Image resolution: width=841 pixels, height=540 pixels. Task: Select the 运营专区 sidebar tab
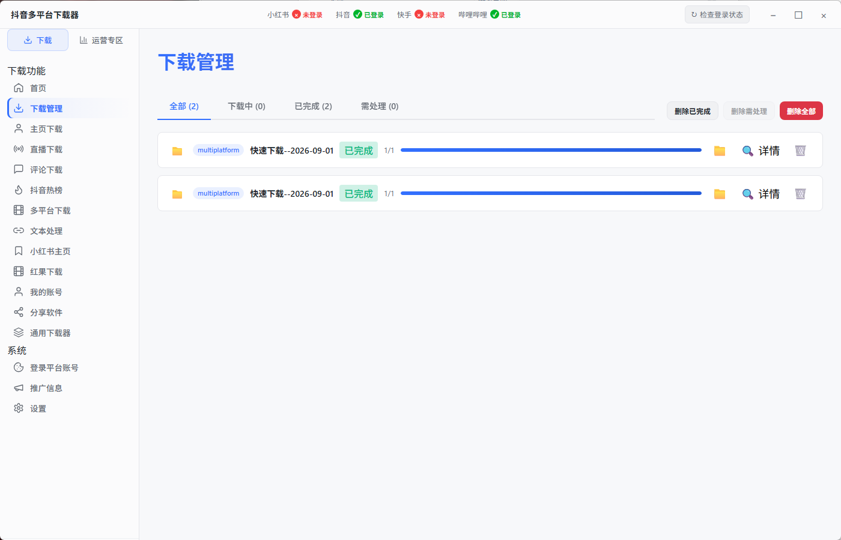(x=102, y=40)
